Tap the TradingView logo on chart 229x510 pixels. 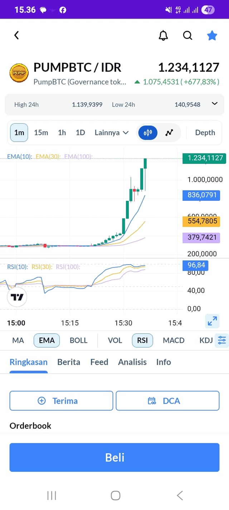(17, 297)
